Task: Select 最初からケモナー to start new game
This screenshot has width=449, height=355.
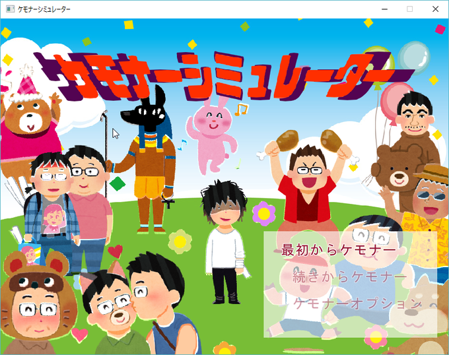Action: (x=339, y=250)
